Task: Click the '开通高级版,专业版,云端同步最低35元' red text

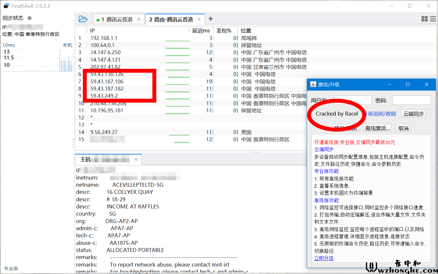Action: (355, 142)
